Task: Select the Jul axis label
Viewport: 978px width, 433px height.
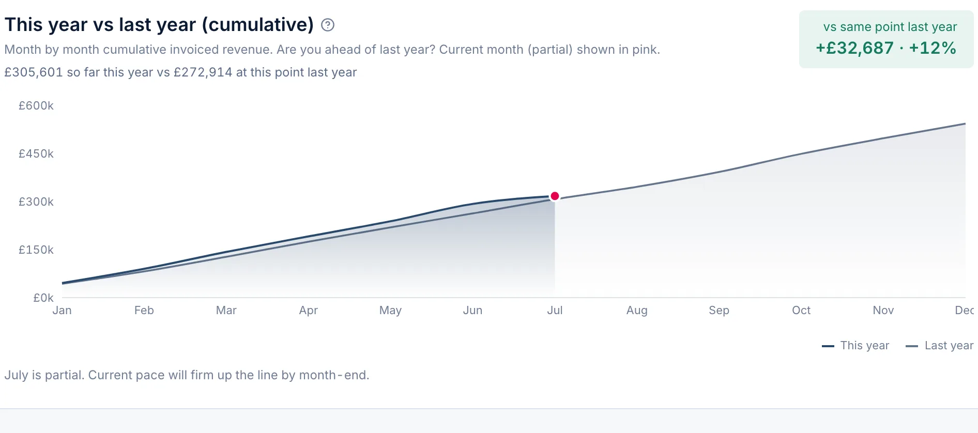Action: pyautogui.click(x=555, y=310)
